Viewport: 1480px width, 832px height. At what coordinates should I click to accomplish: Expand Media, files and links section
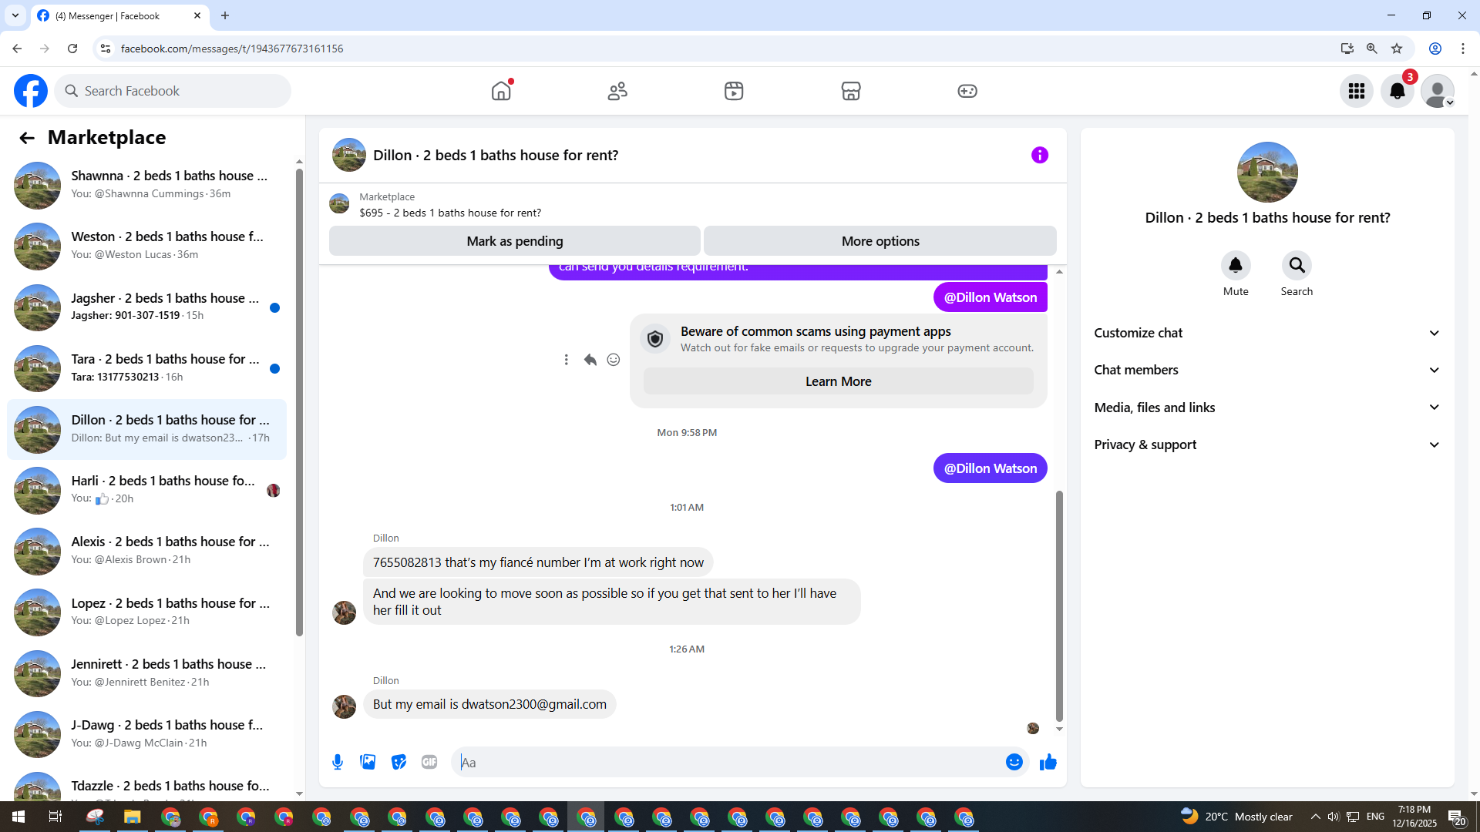point(1267,408)
